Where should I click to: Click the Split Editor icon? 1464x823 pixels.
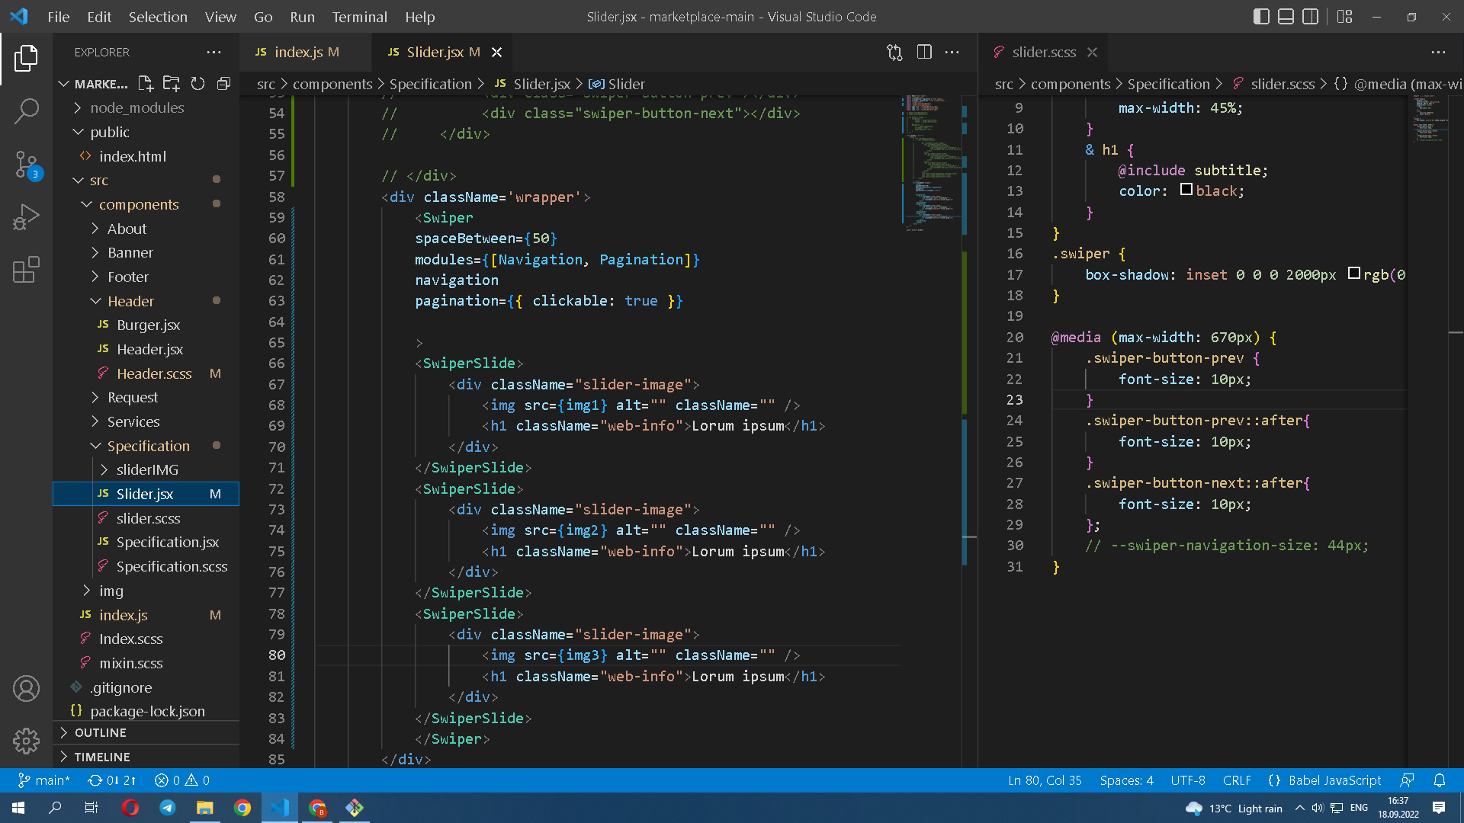924,52
